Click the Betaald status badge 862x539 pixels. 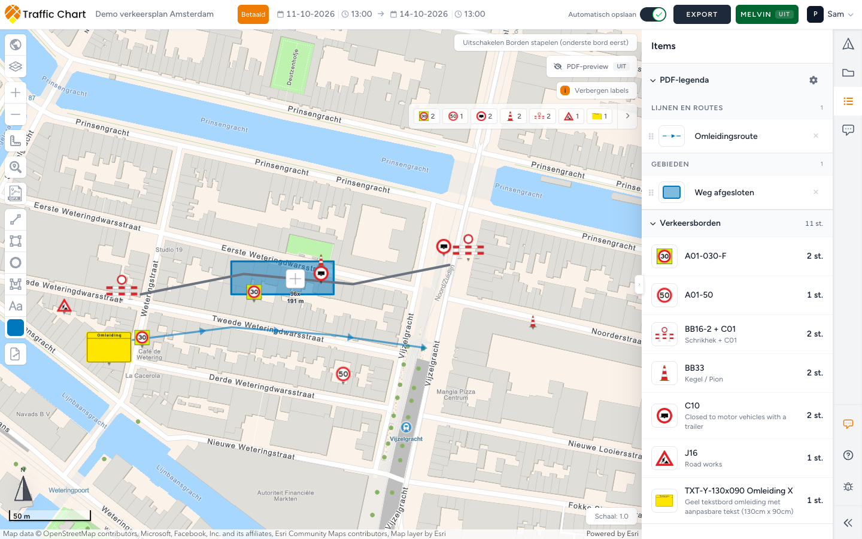(253, 14)
